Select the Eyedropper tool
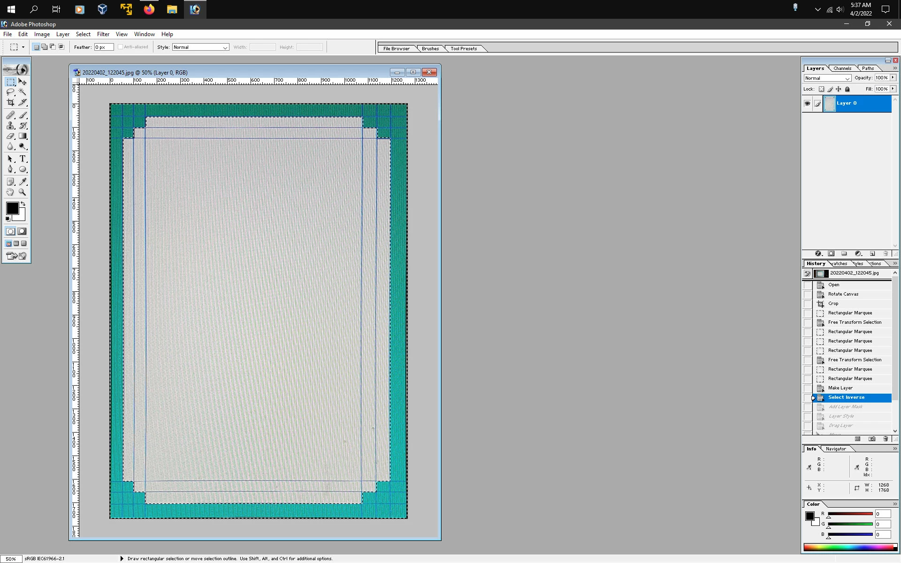Viewport: 901px width, 563px height. click(x=23, y=182)
